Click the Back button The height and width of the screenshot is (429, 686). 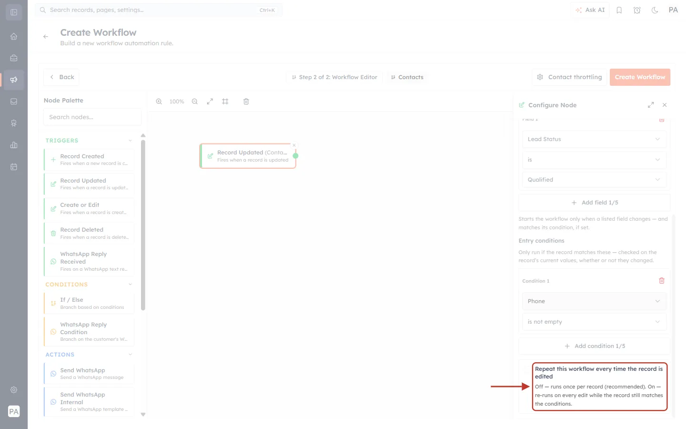pyautogui.click(x=61, y=77)
